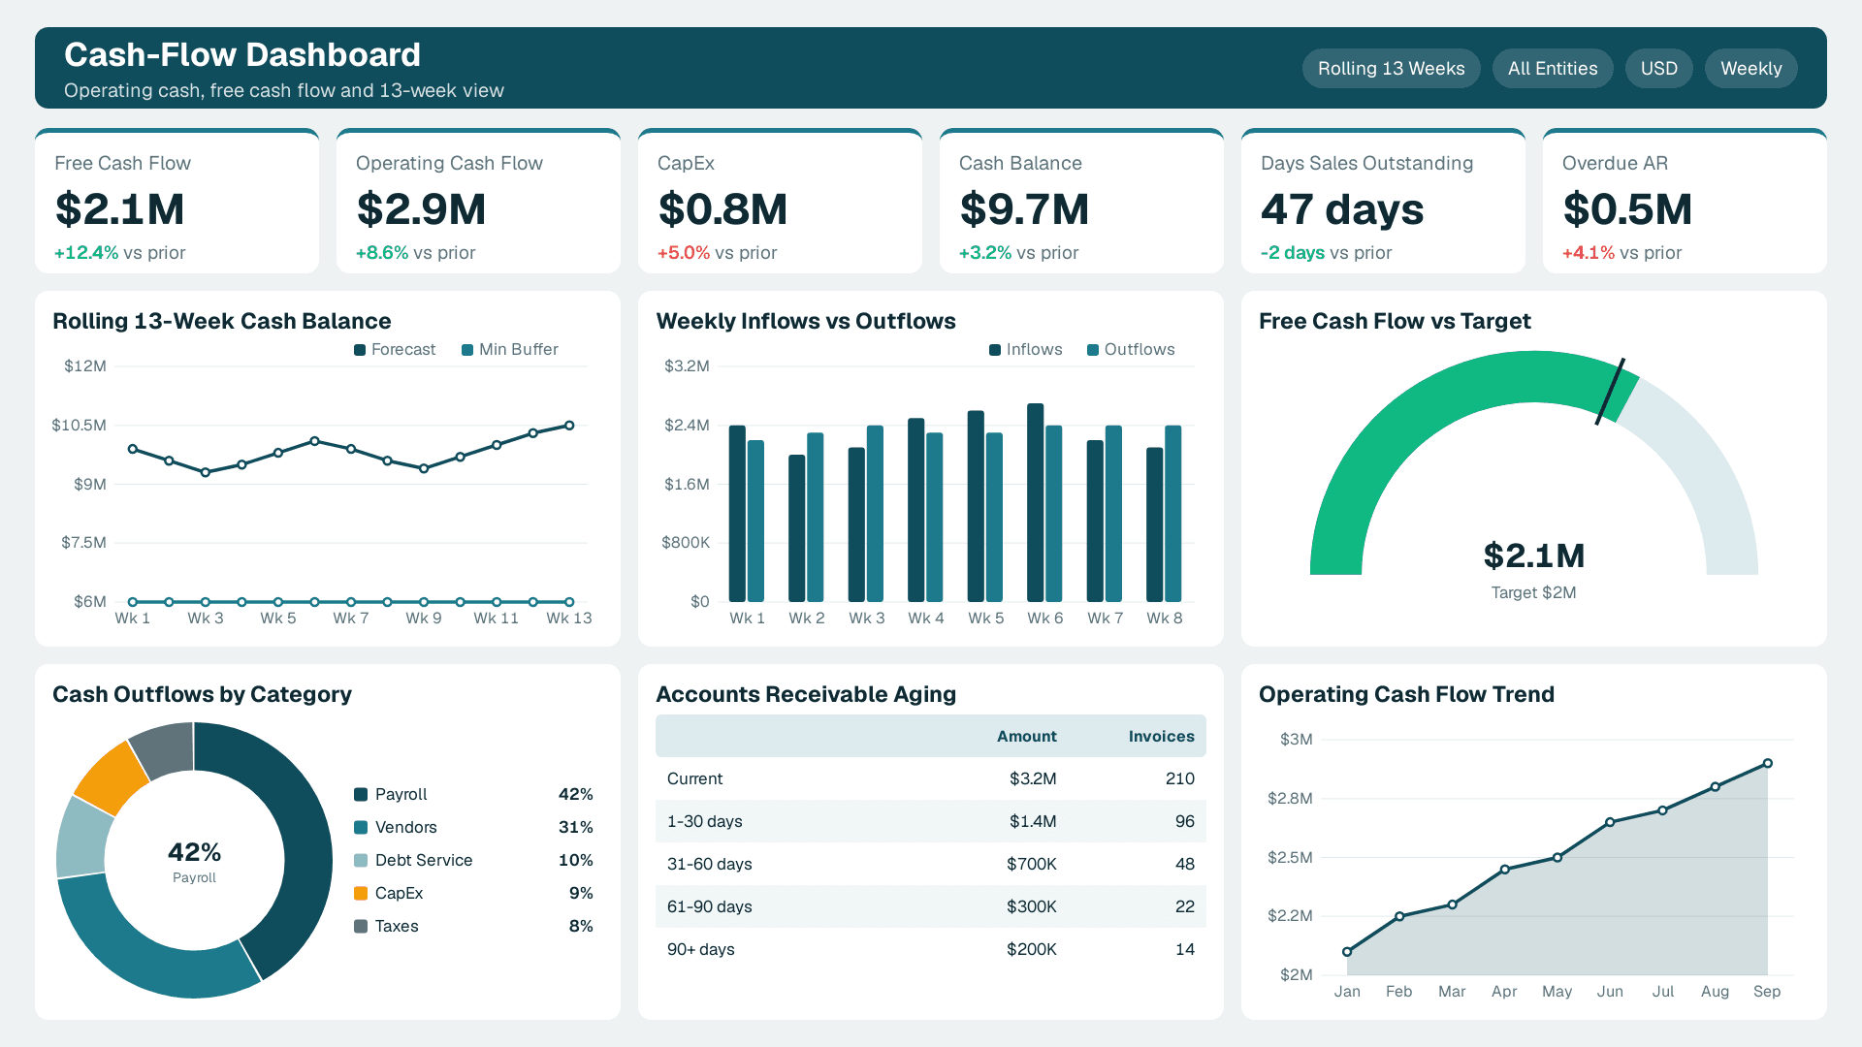The height and width of the screenshot is (1047, 1862).
Task: Click the target marker on the gauge
Action: (1610, 392)
